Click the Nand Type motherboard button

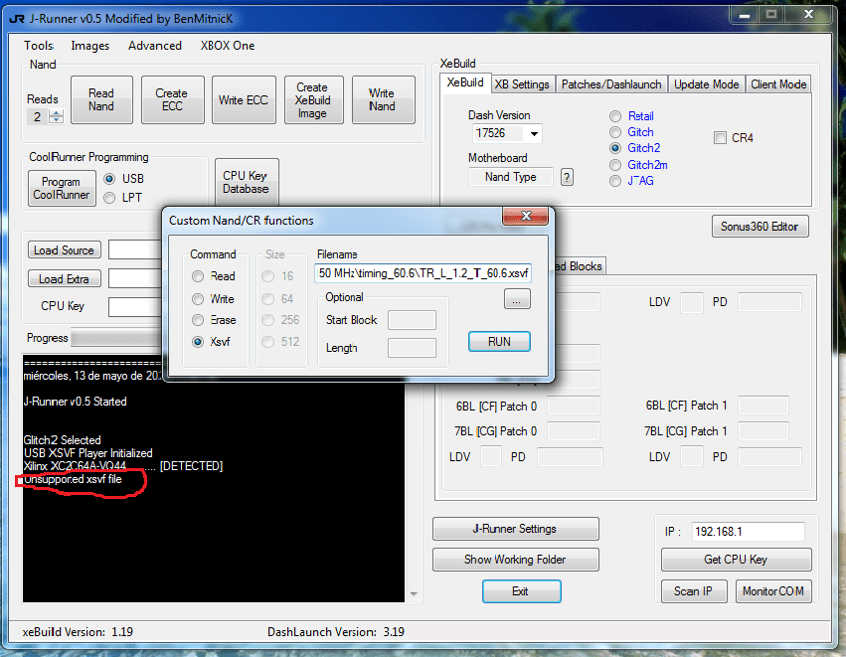click(510, 177)
